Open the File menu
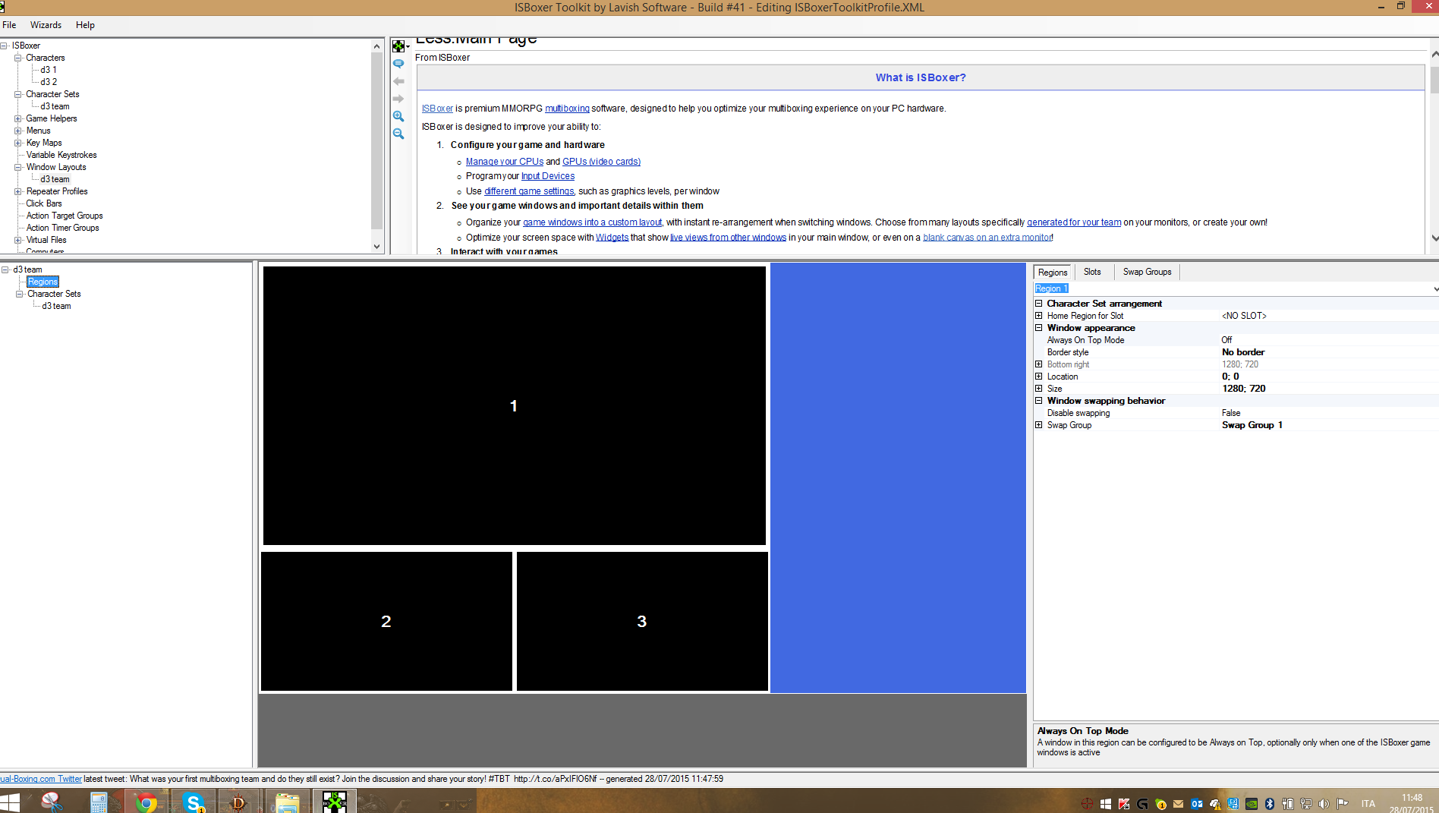 tap(9, 25)
